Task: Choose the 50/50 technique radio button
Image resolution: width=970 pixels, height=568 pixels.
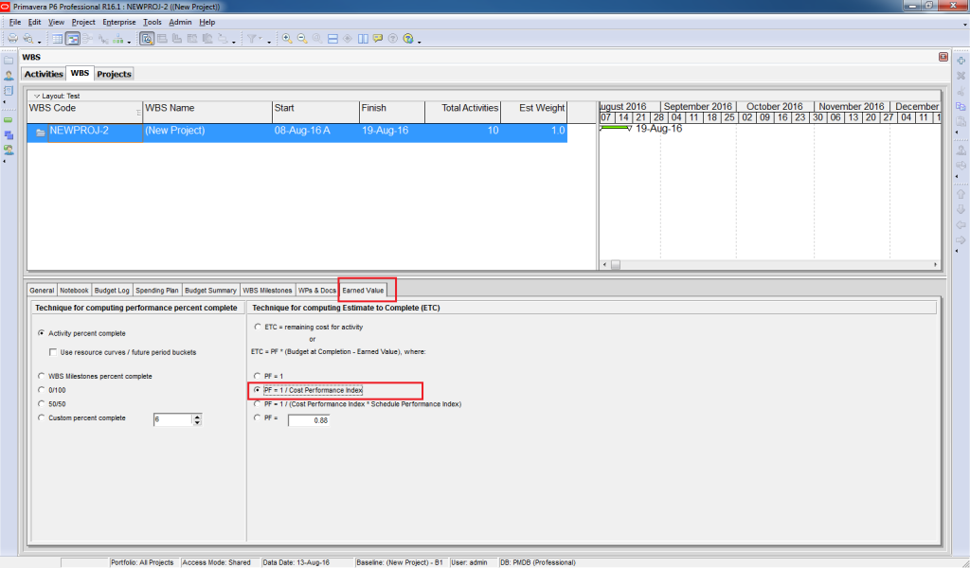Action: pos(42,403)
